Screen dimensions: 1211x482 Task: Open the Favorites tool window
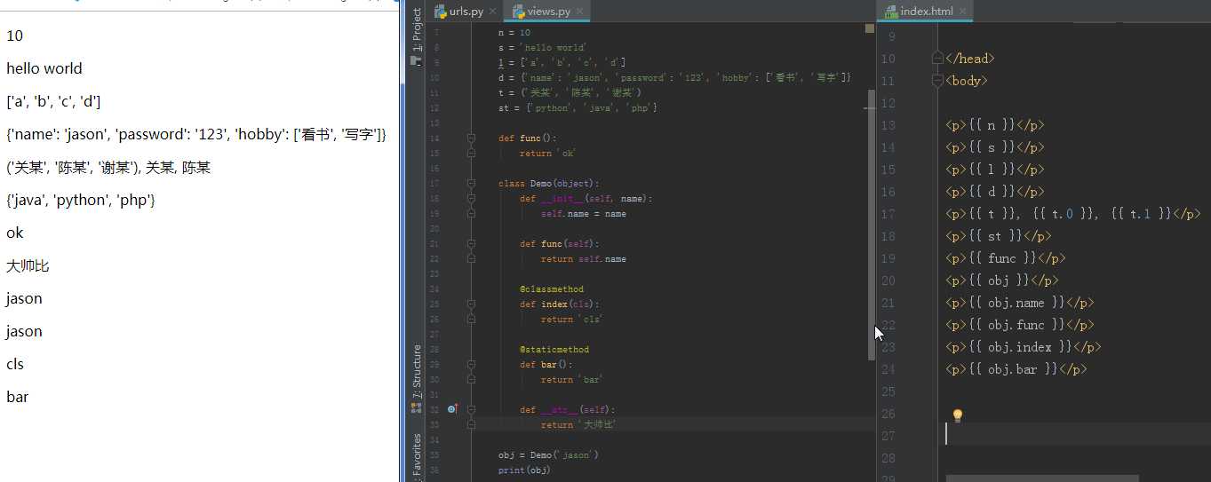click(x=417, y=456)
